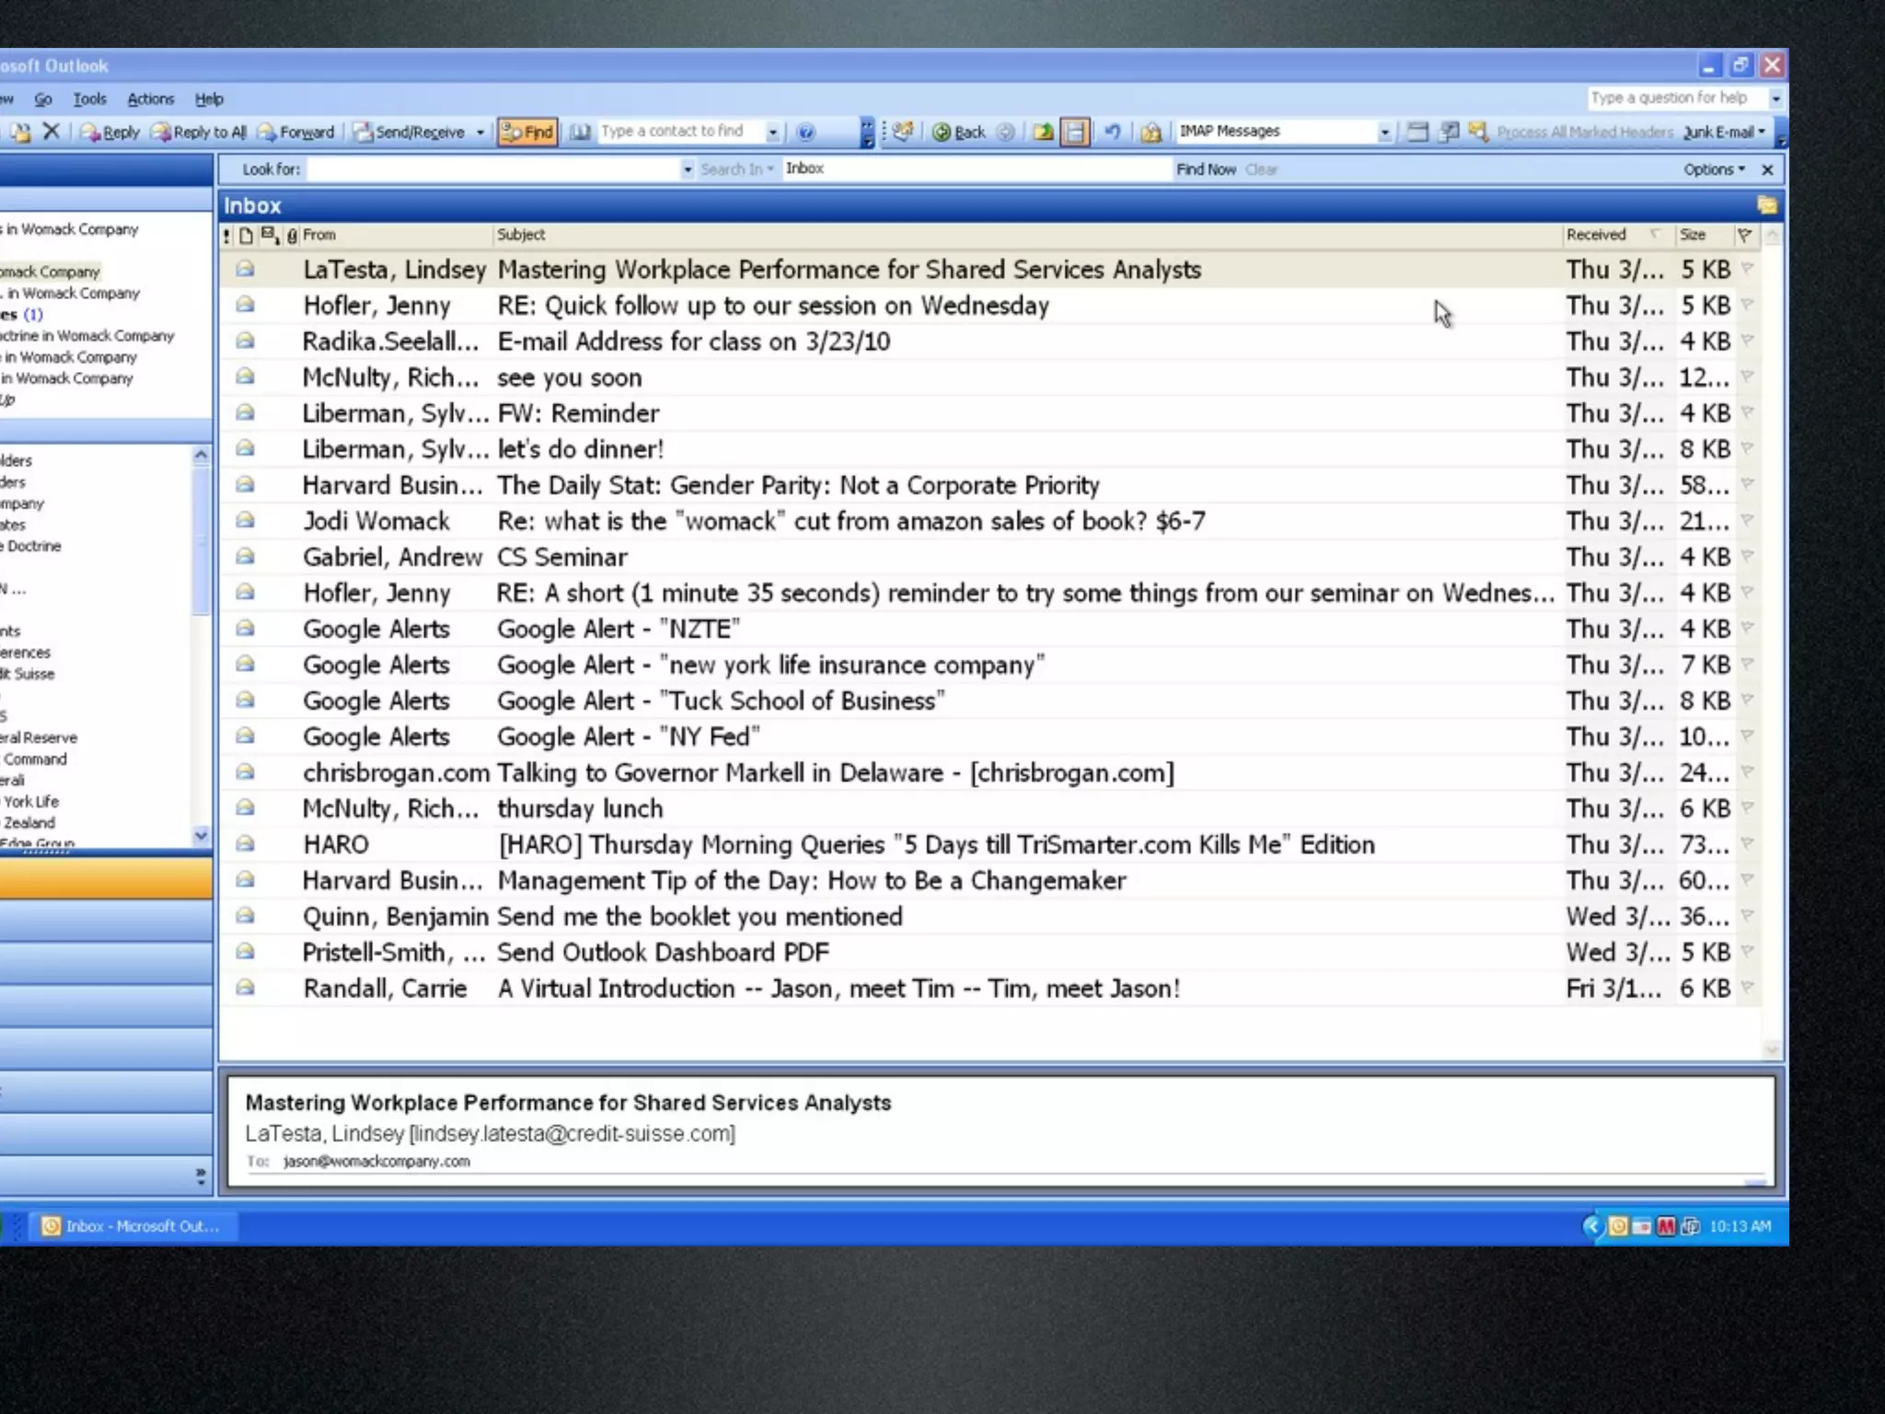Click the Address Book icon

tap(580, 132)
